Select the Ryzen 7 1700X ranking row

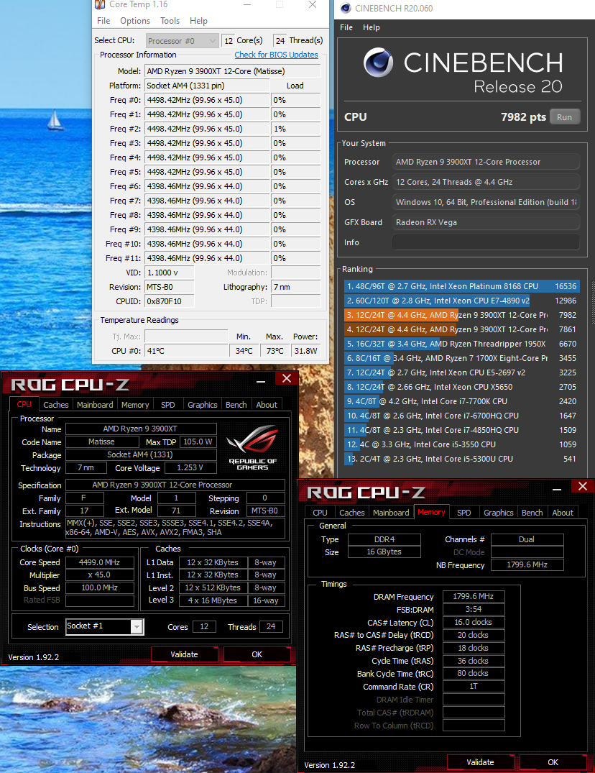coord(461,358)
